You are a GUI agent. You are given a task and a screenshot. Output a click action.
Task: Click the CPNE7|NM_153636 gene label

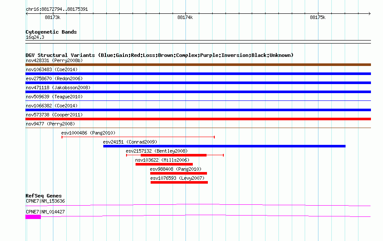(45, 201)
